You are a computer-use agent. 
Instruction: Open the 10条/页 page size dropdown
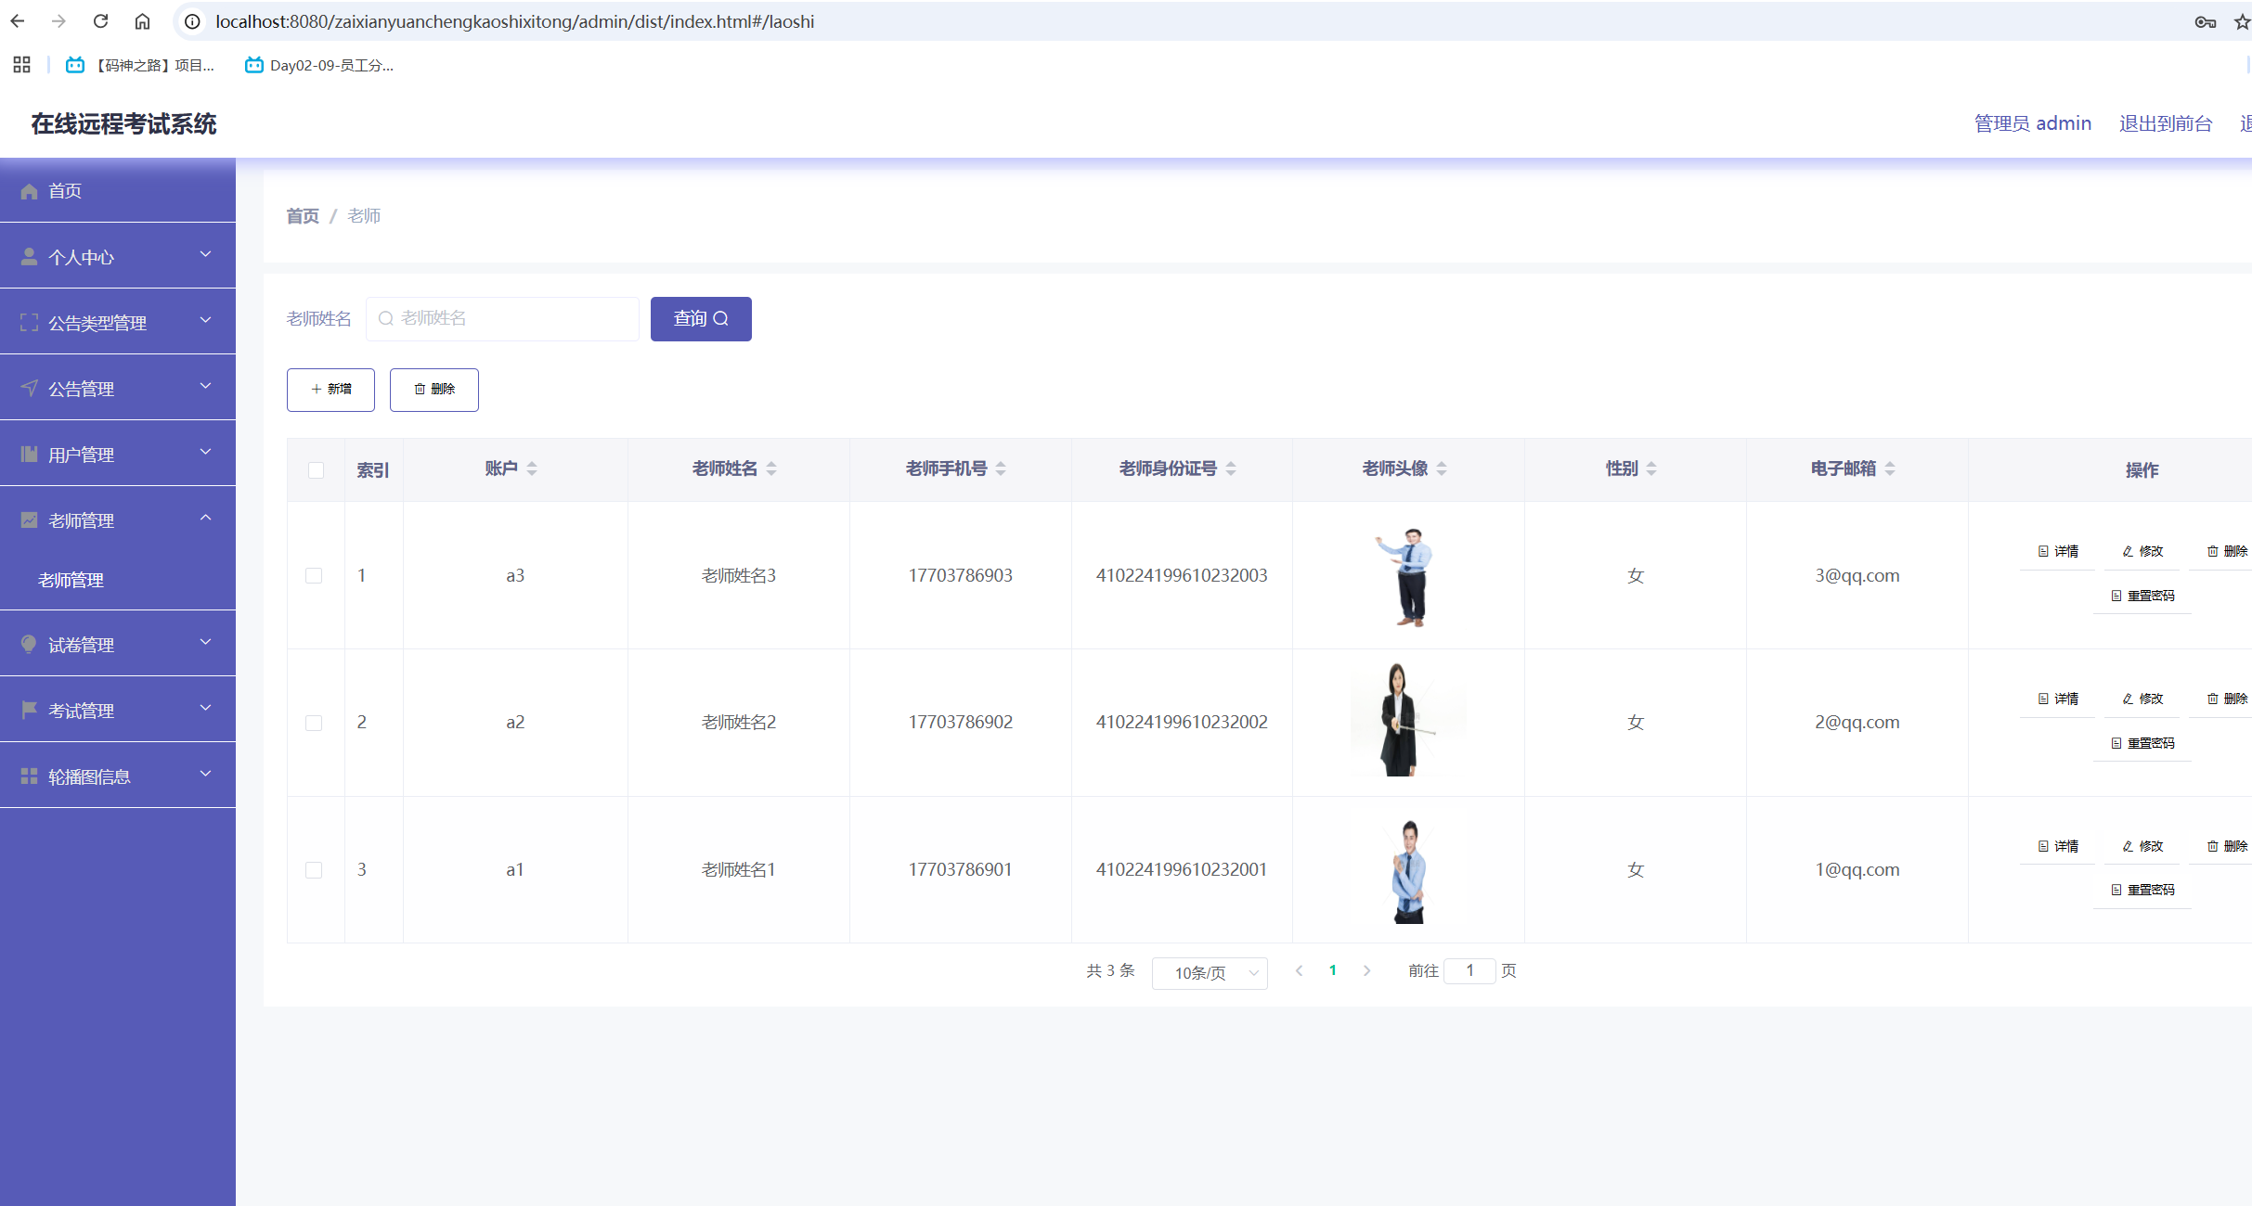[1209, 973]
